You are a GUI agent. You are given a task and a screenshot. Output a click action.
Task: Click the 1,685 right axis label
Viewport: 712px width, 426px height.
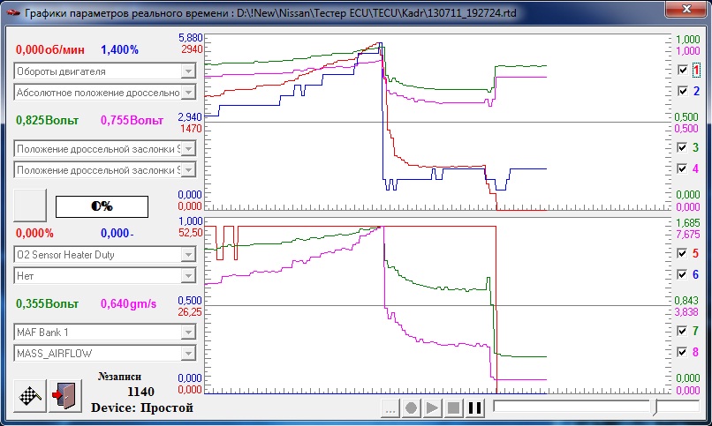[687, 223]
